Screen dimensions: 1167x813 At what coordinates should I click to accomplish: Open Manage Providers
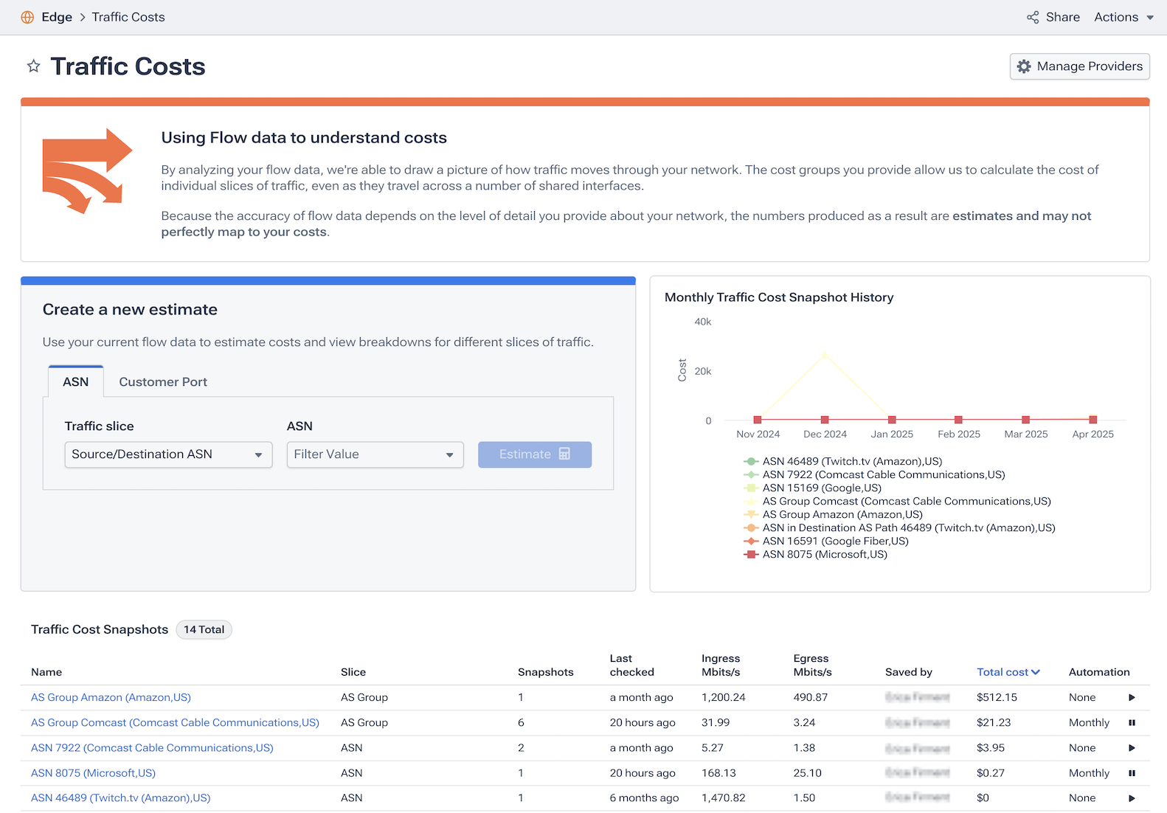click(x=1079, y=66)
